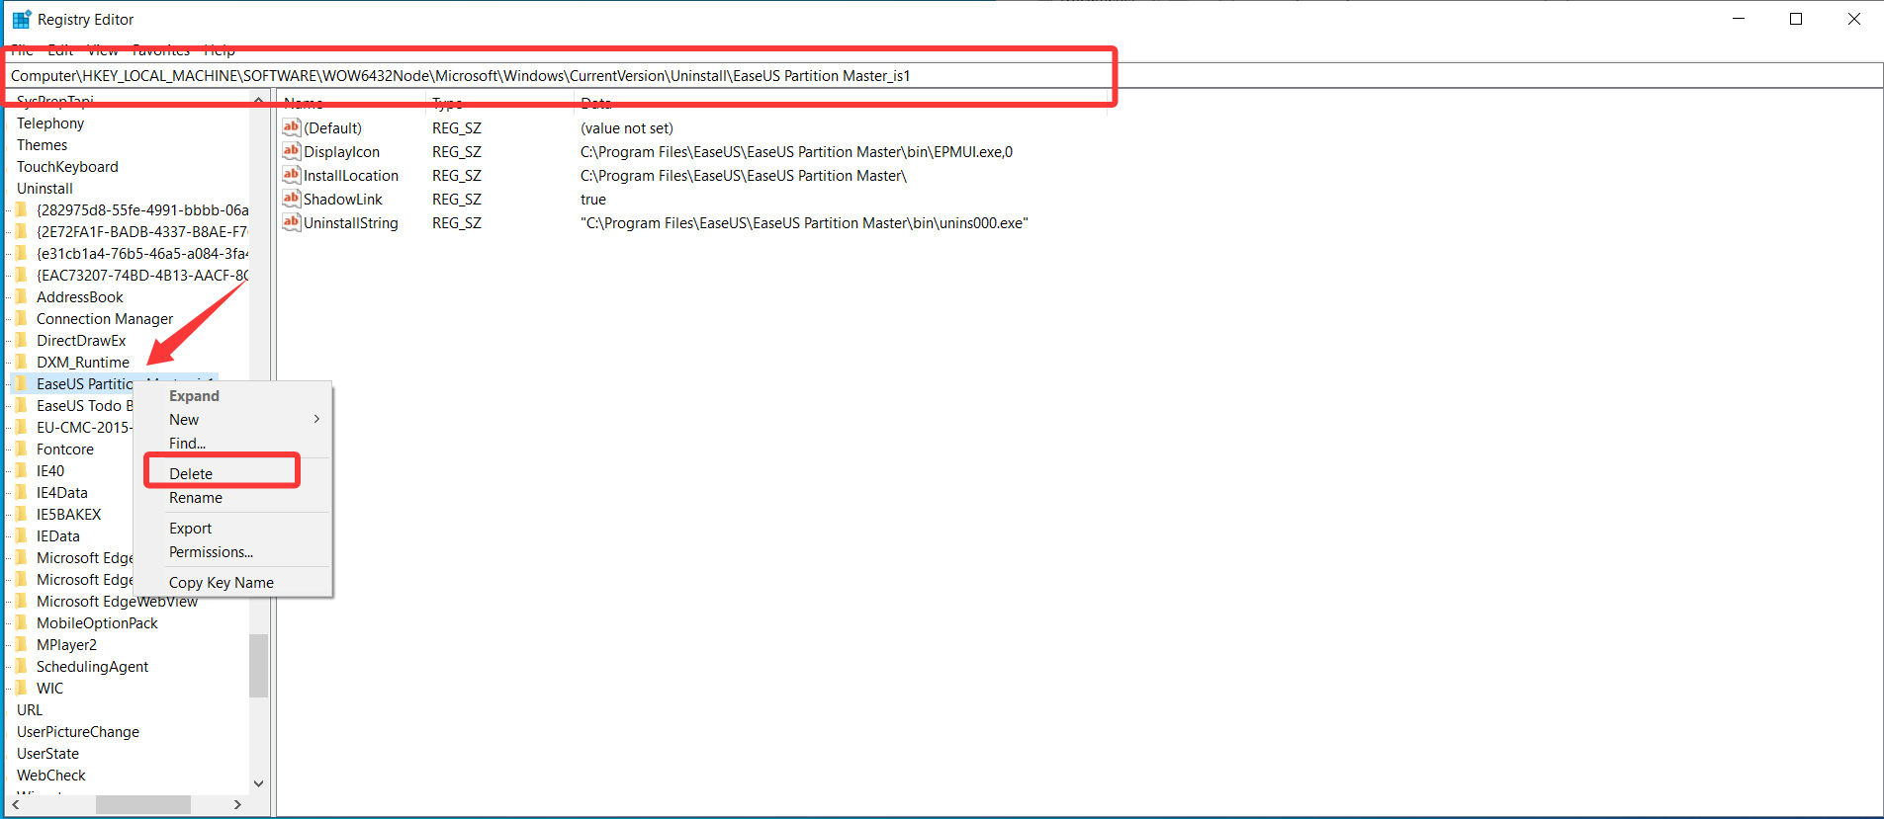The height and width of the screenshot is (819, 1884).
Task: Select the UserPictureChange key
Action: click(78, 731)
